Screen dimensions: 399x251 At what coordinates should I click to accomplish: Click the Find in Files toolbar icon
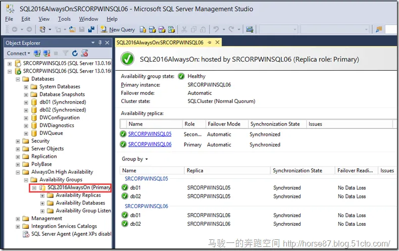coord(379,29)
